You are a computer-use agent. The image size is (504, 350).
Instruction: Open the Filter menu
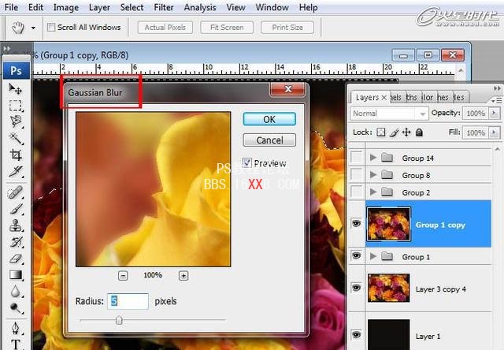click(x=164, y=7)
